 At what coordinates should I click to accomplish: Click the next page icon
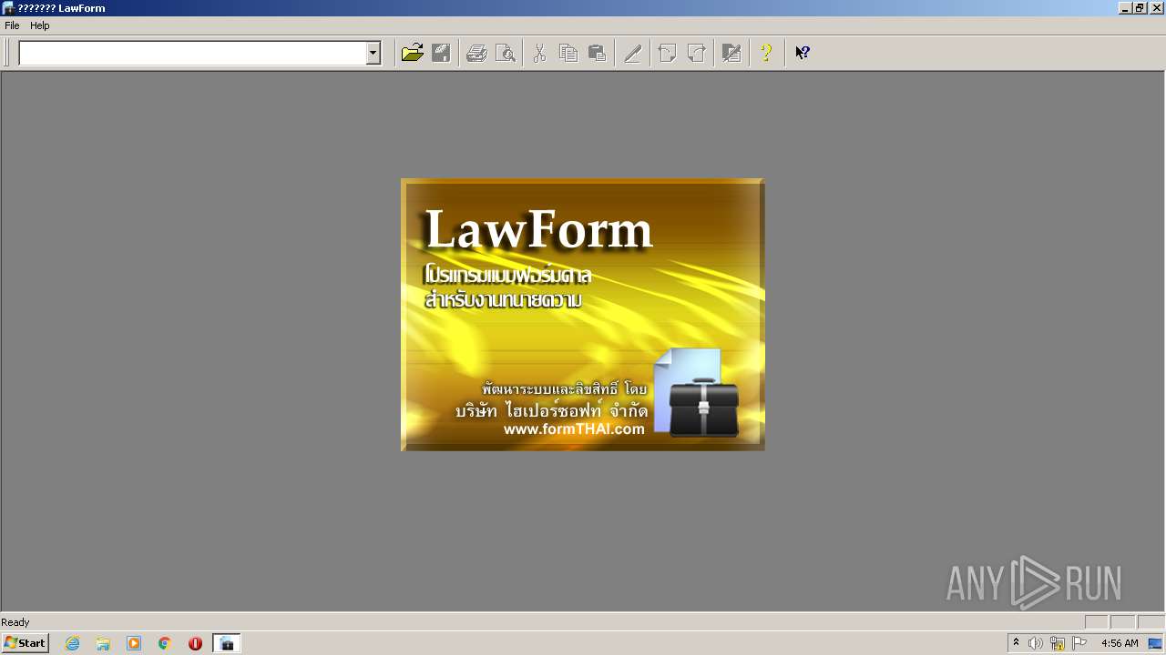pyautogui.click(x=696, y=53)
